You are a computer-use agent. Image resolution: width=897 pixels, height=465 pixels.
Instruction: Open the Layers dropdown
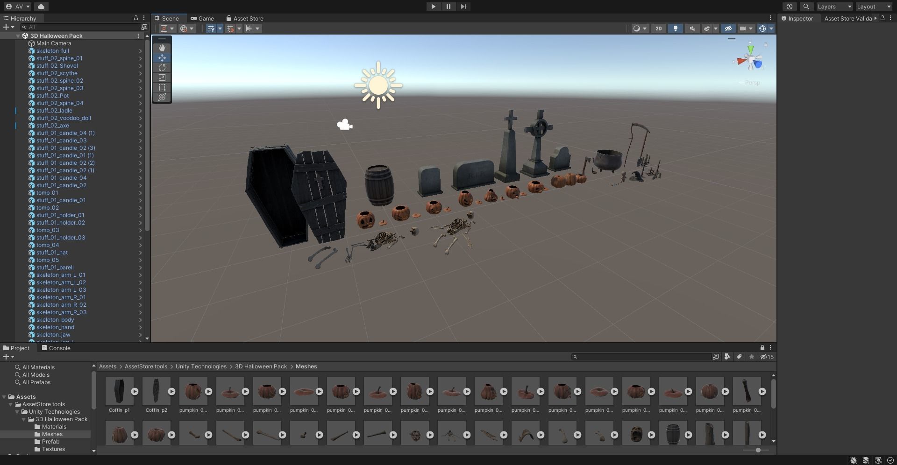(834, 7)
